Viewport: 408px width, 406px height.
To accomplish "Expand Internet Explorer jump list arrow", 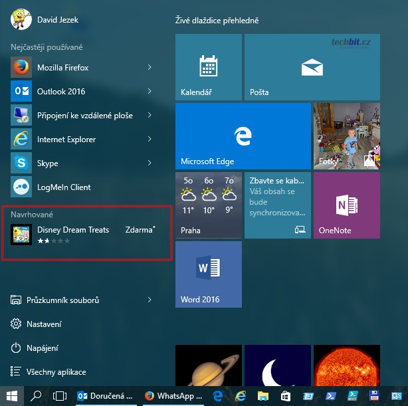I will point(150,140).
